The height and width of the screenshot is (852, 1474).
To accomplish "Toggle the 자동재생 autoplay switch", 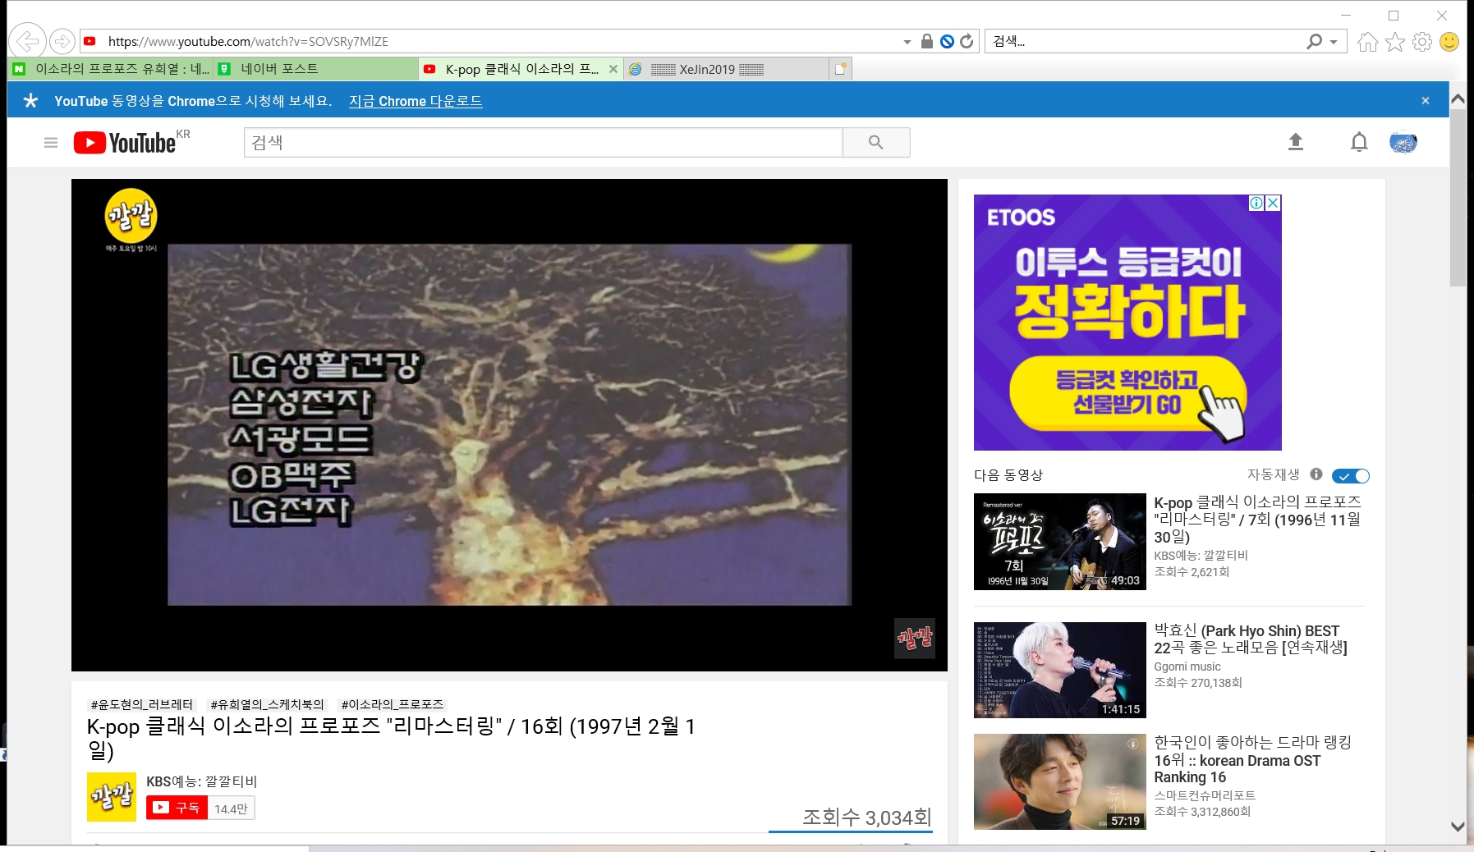I will pos(1351,476).
